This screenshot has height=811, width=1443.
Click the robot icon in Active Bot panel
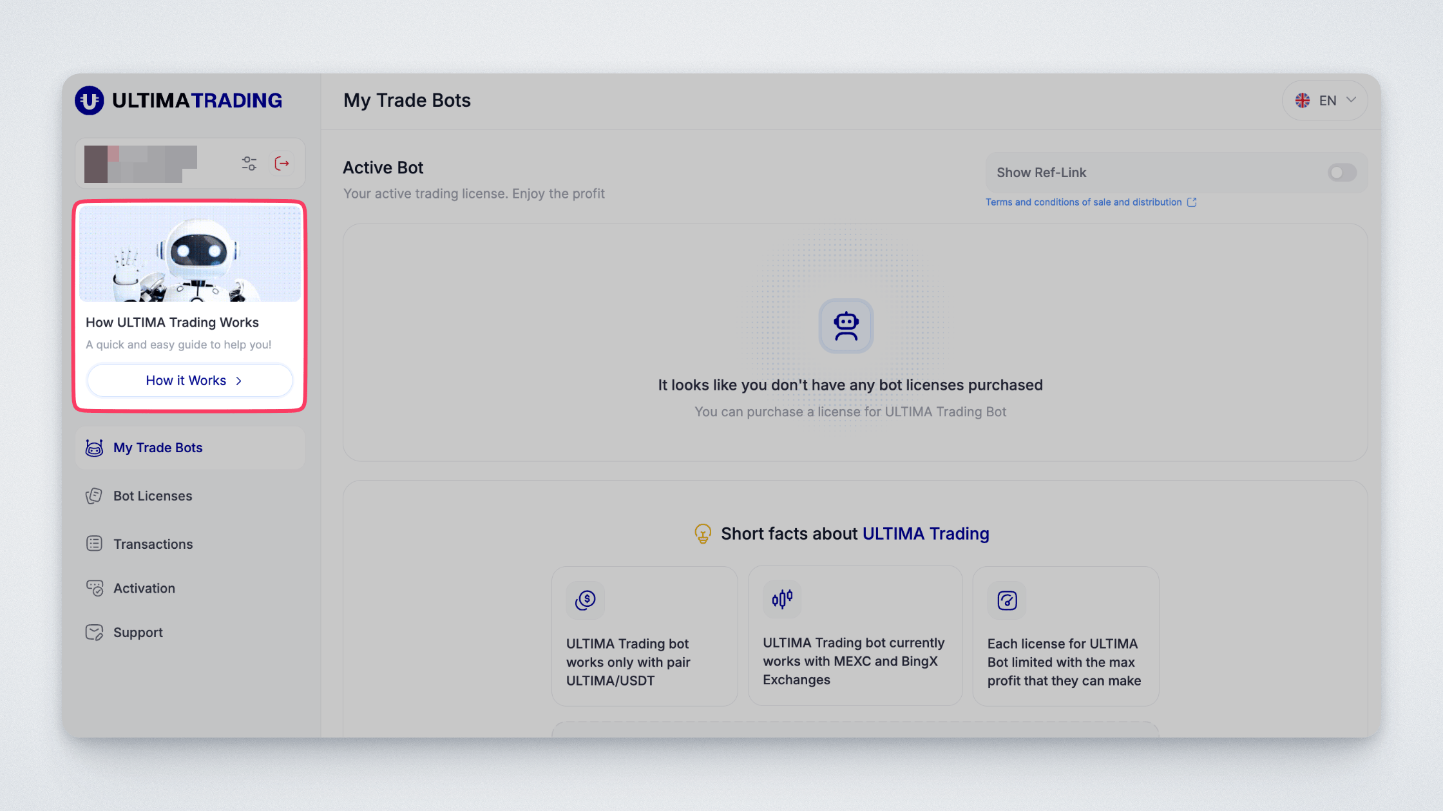(846, 326)
